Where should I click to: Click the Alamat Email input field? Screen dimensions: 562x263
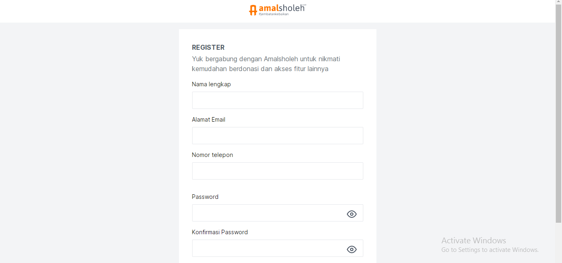point(277,136)
